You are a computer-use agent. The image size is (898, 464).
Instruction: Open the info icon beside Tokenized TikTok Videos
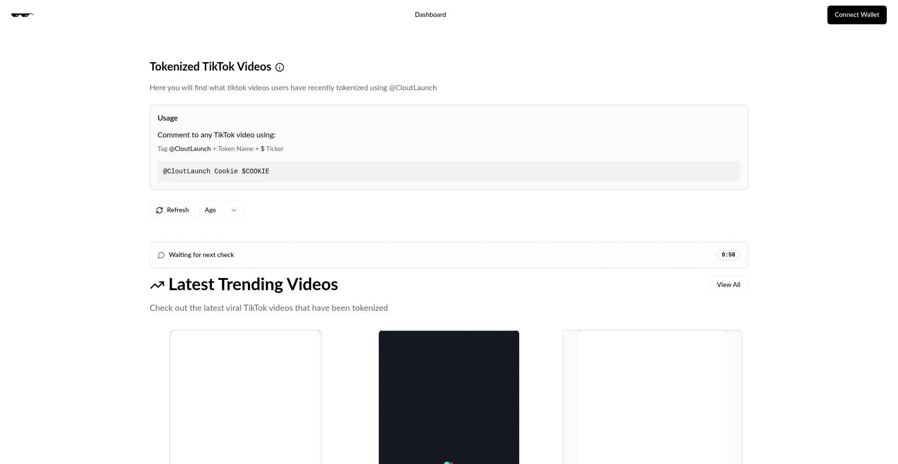click(280, 67)
